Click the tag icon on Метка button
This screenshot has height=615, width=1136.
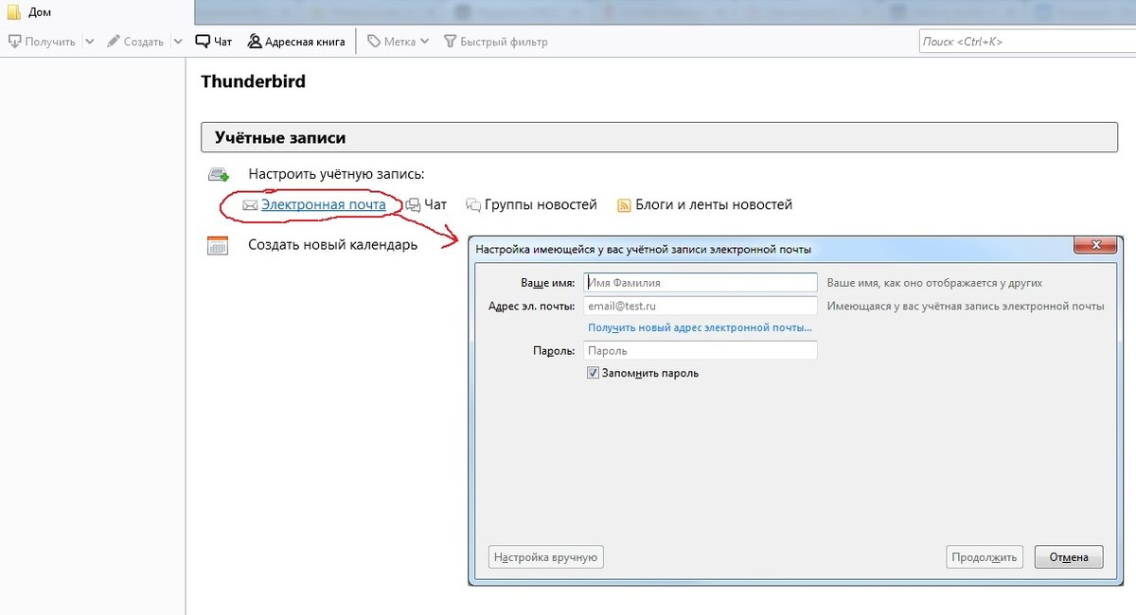[374, 42]
